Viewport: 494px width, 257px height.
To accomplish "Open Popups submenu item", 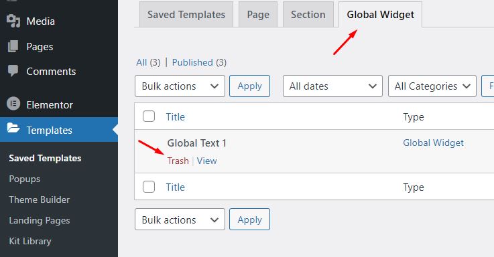I will [25, 179].
